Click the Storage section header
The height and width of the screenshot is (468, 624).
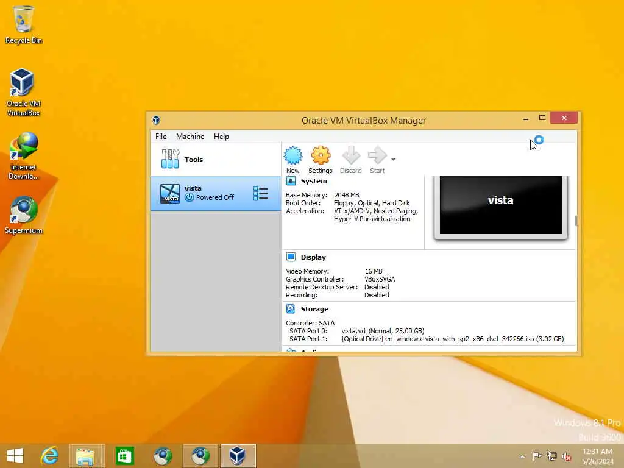(314, 309)
